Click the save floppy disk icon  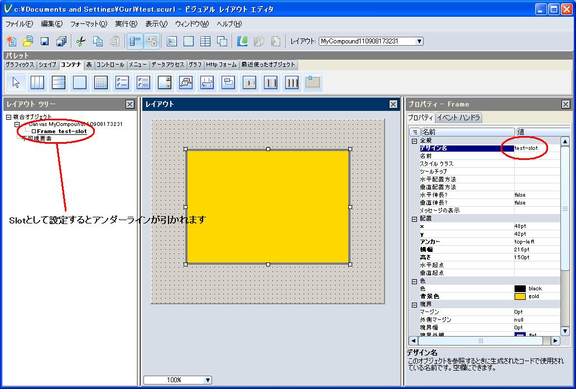click(x=45, y=41)
